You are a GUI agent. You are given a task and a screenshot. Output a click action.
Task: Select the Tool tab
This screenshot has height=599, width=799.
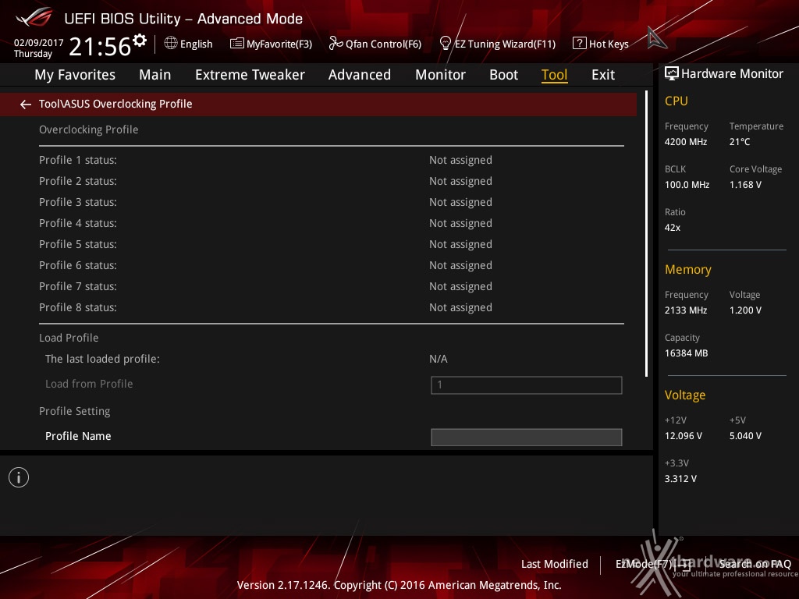555,75
